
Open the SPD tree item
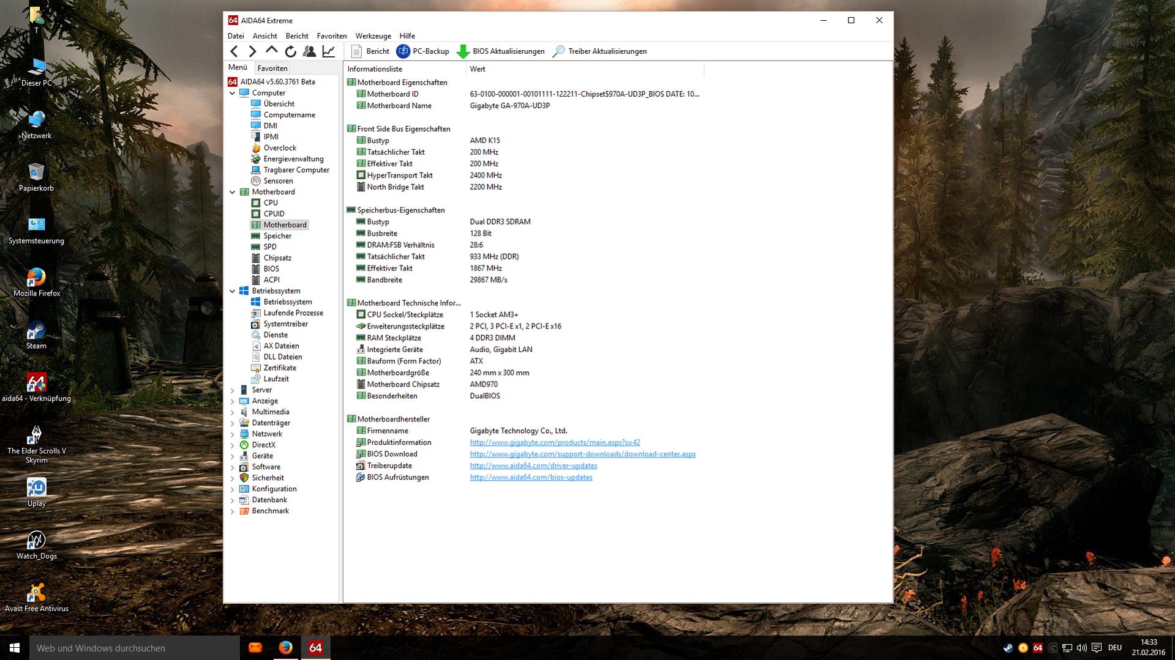pyautogui.click(x=270, y=247)
